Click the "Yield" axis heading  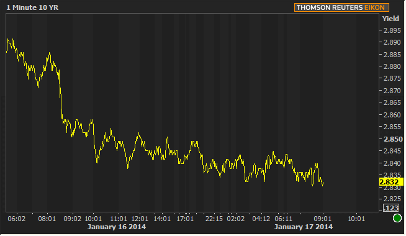coord(390,19)
